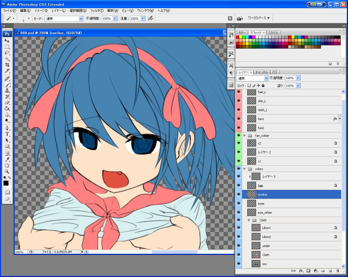Collapse the fan_coloer group

pyautogui.click(x=245, y=136)
